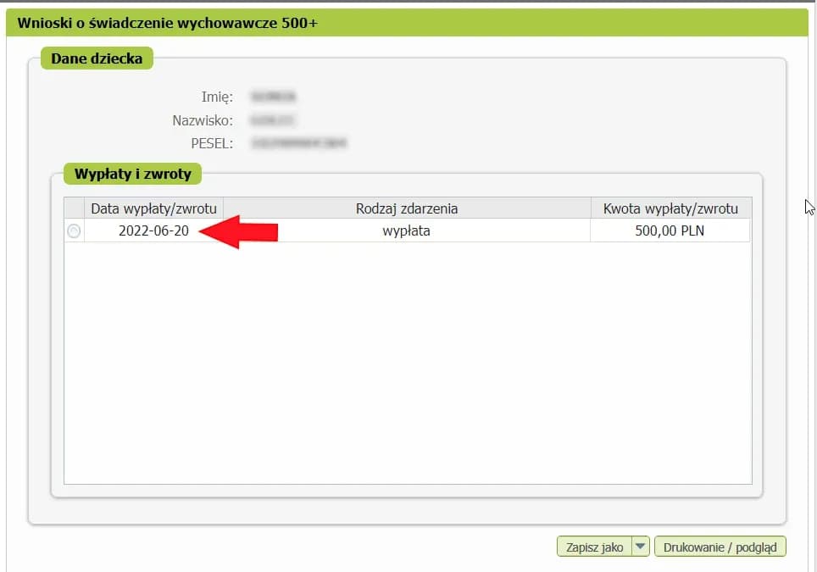This screenshot has width=817, height=572.
Task: Select the wypłata event type cell
Action: [407, 230]
